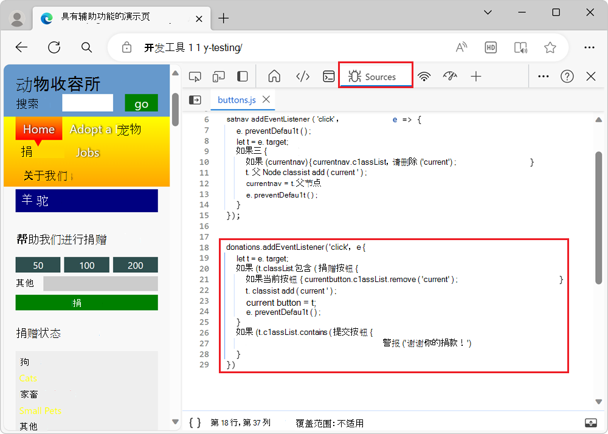
Task: Open the performance gauge tool
Action: click(x=449, y=76)
